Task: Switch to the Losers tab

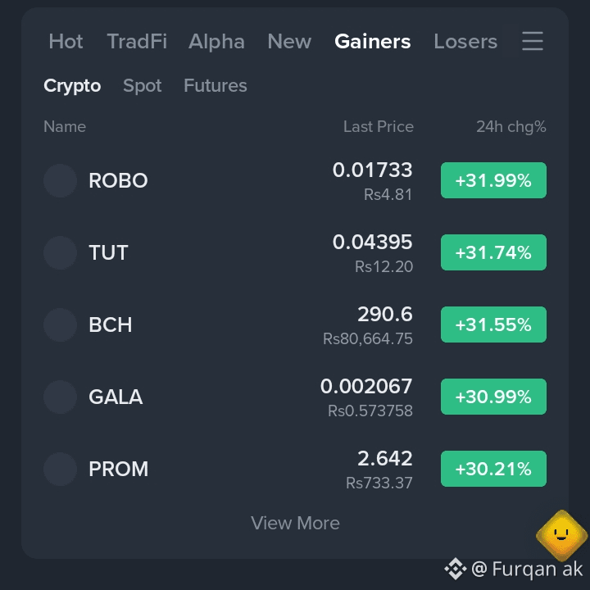Action: (465, 42)
